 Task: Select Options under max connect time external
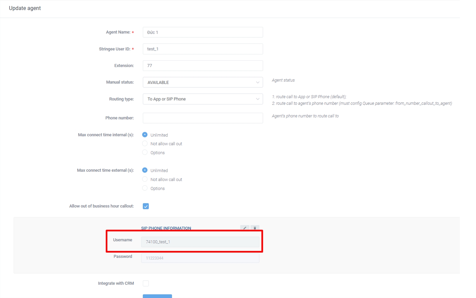(145, 188)
